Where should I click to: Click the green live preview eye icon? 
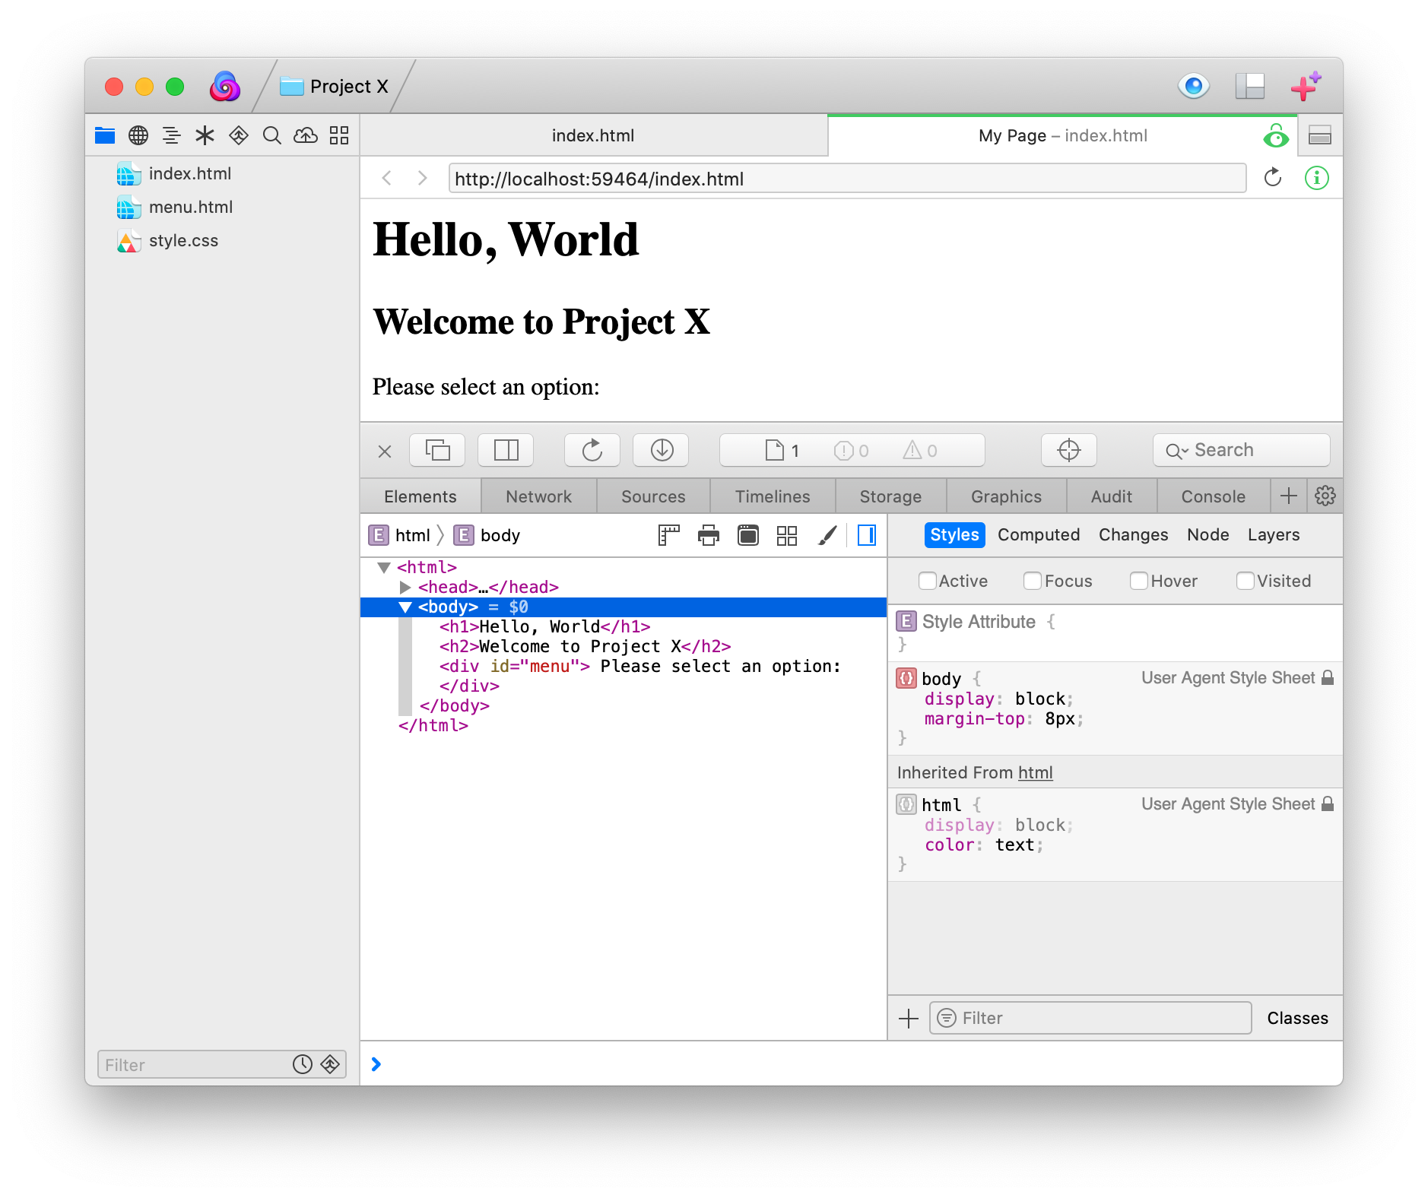1276,135
